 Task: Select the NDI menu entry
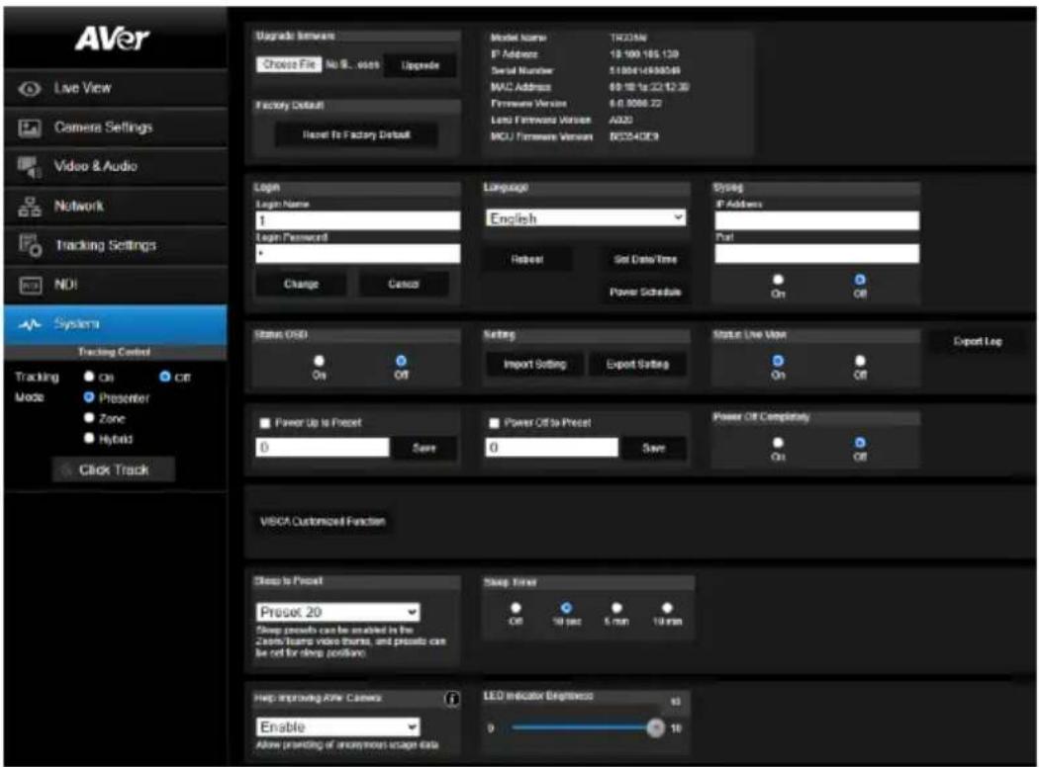click(x=116, y=285)
